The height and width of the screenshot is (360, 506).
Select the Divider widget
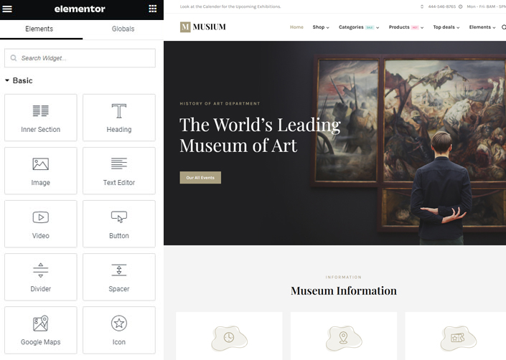[41, 277]
